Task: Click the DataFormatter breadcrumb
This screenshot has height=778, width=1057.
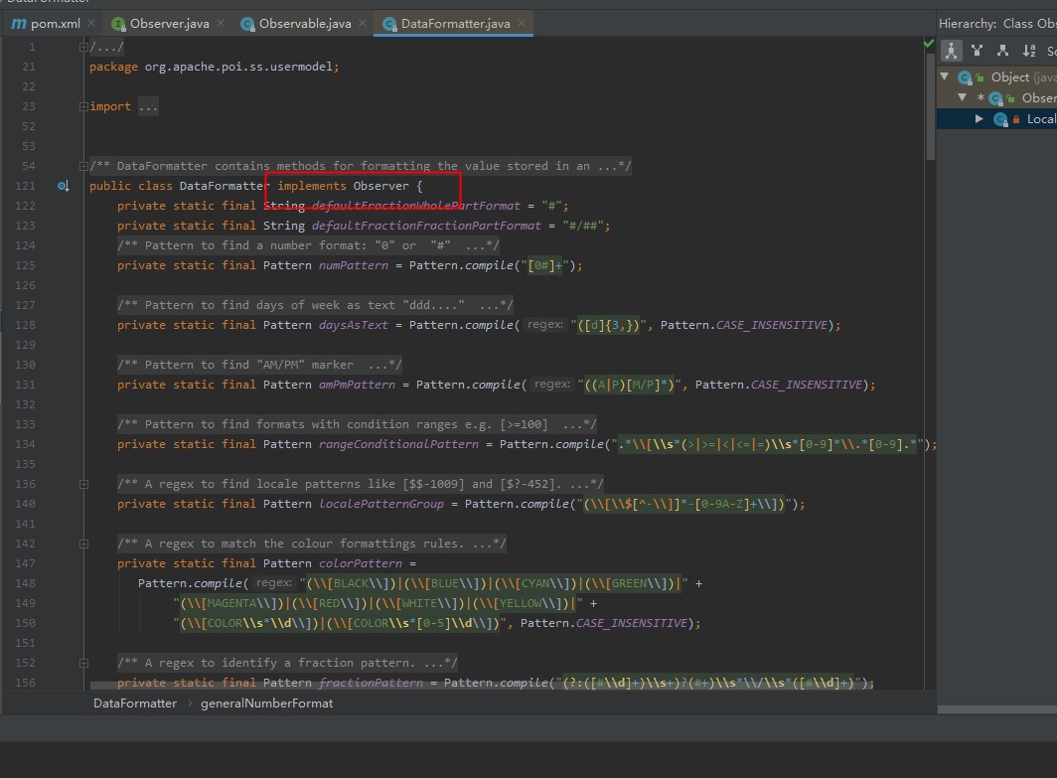Action: (x=135, y=703)
